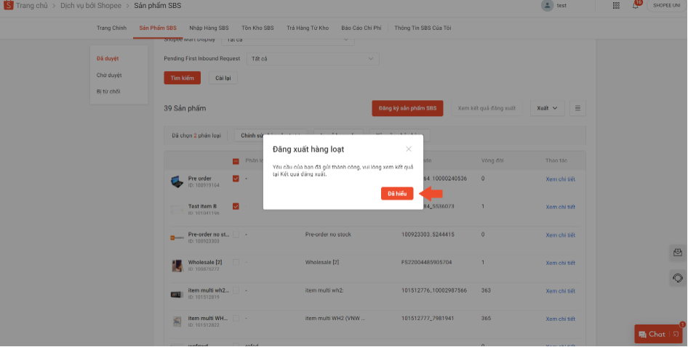
Task: Uncheck the Tast Item R checkbox
Action: tap(236, 206)
